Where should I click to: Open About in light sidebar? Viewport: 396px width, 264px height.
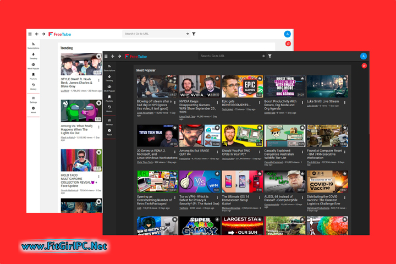click(x=34, y=110)
